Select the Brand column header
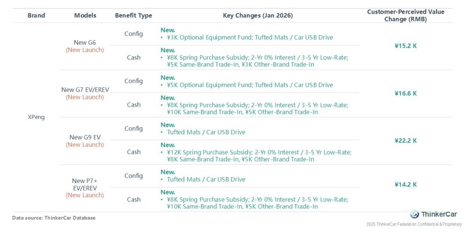Screen dimensions: 470x232 click(36, 16)
